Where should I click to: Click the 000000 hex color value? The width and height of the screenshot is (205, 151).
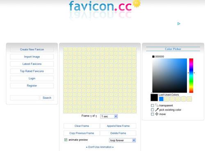pos(159,56)
